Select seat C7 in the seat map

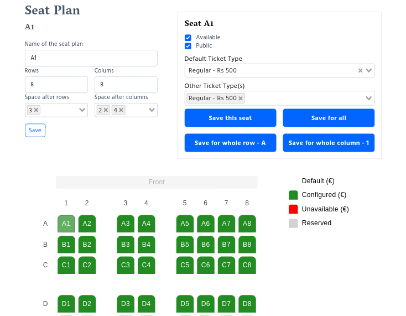pos(226,265)
